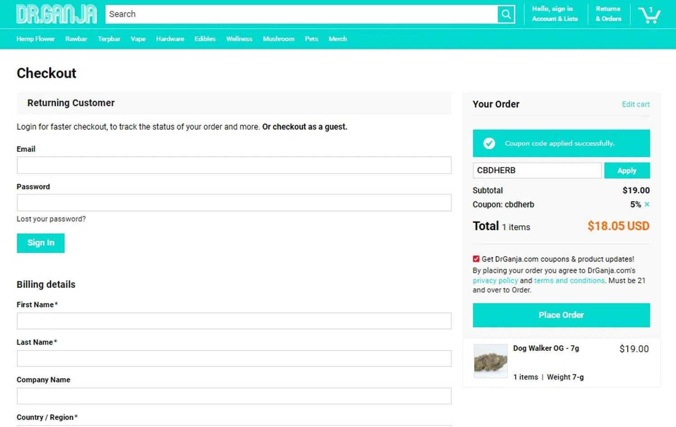Focus the Search input field
Viewport: 676px width, 427px height.
(x=301, y=14)
